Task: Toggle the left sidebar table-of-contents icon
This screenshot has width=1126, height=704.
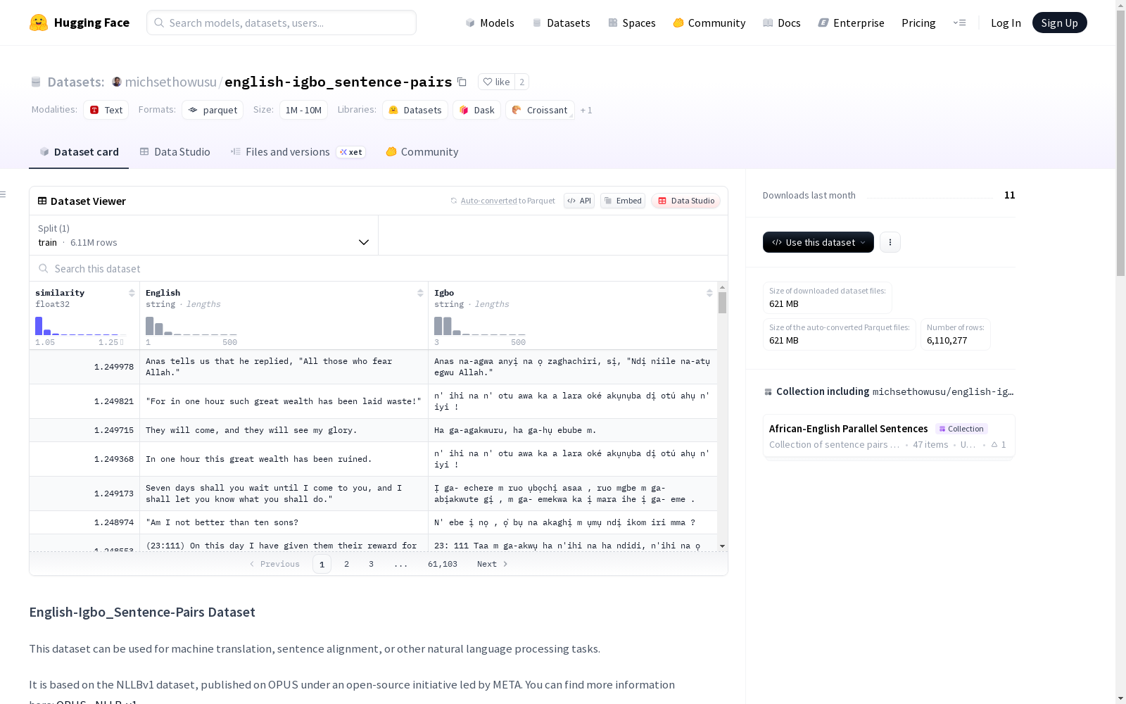Action: [x=4, y=194]
